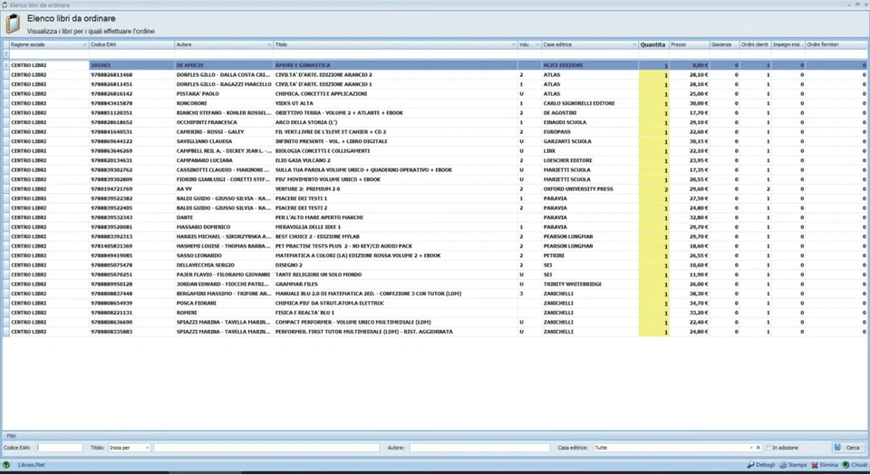Click the Prezzo column header

(689, 44)
